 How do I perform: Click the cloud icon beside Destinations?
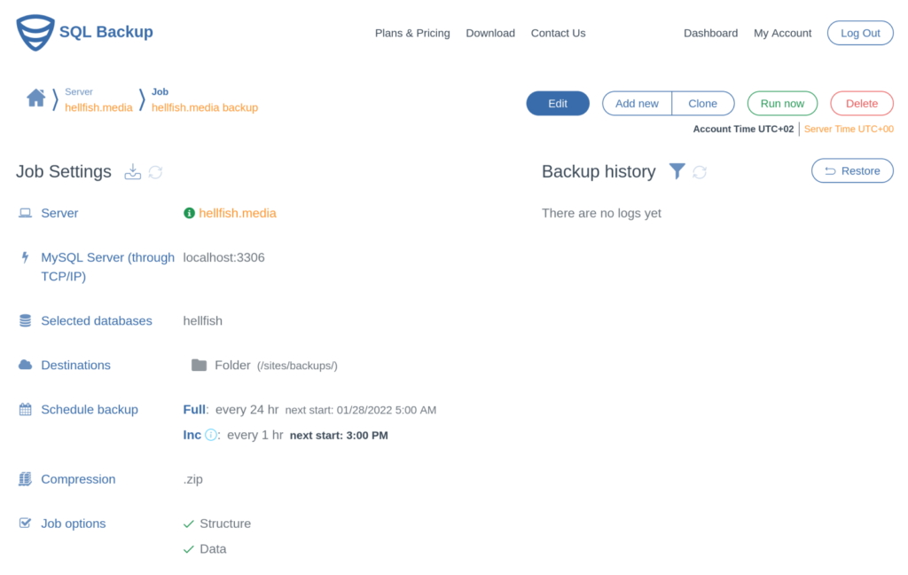[x=23, y=365]
